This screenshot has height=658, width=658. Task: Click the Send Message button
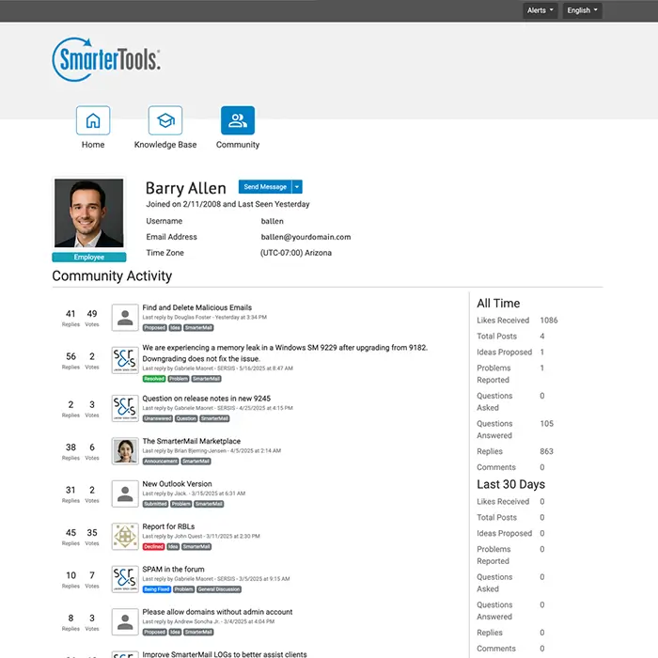265,187
